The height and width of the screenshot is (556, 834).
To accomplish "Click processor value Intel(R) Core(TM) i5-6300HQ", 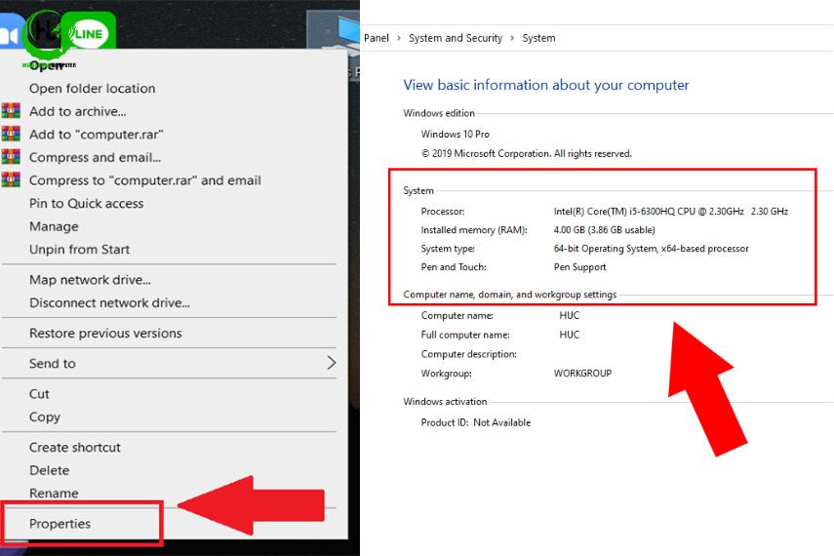I will (x=671, y=212).
